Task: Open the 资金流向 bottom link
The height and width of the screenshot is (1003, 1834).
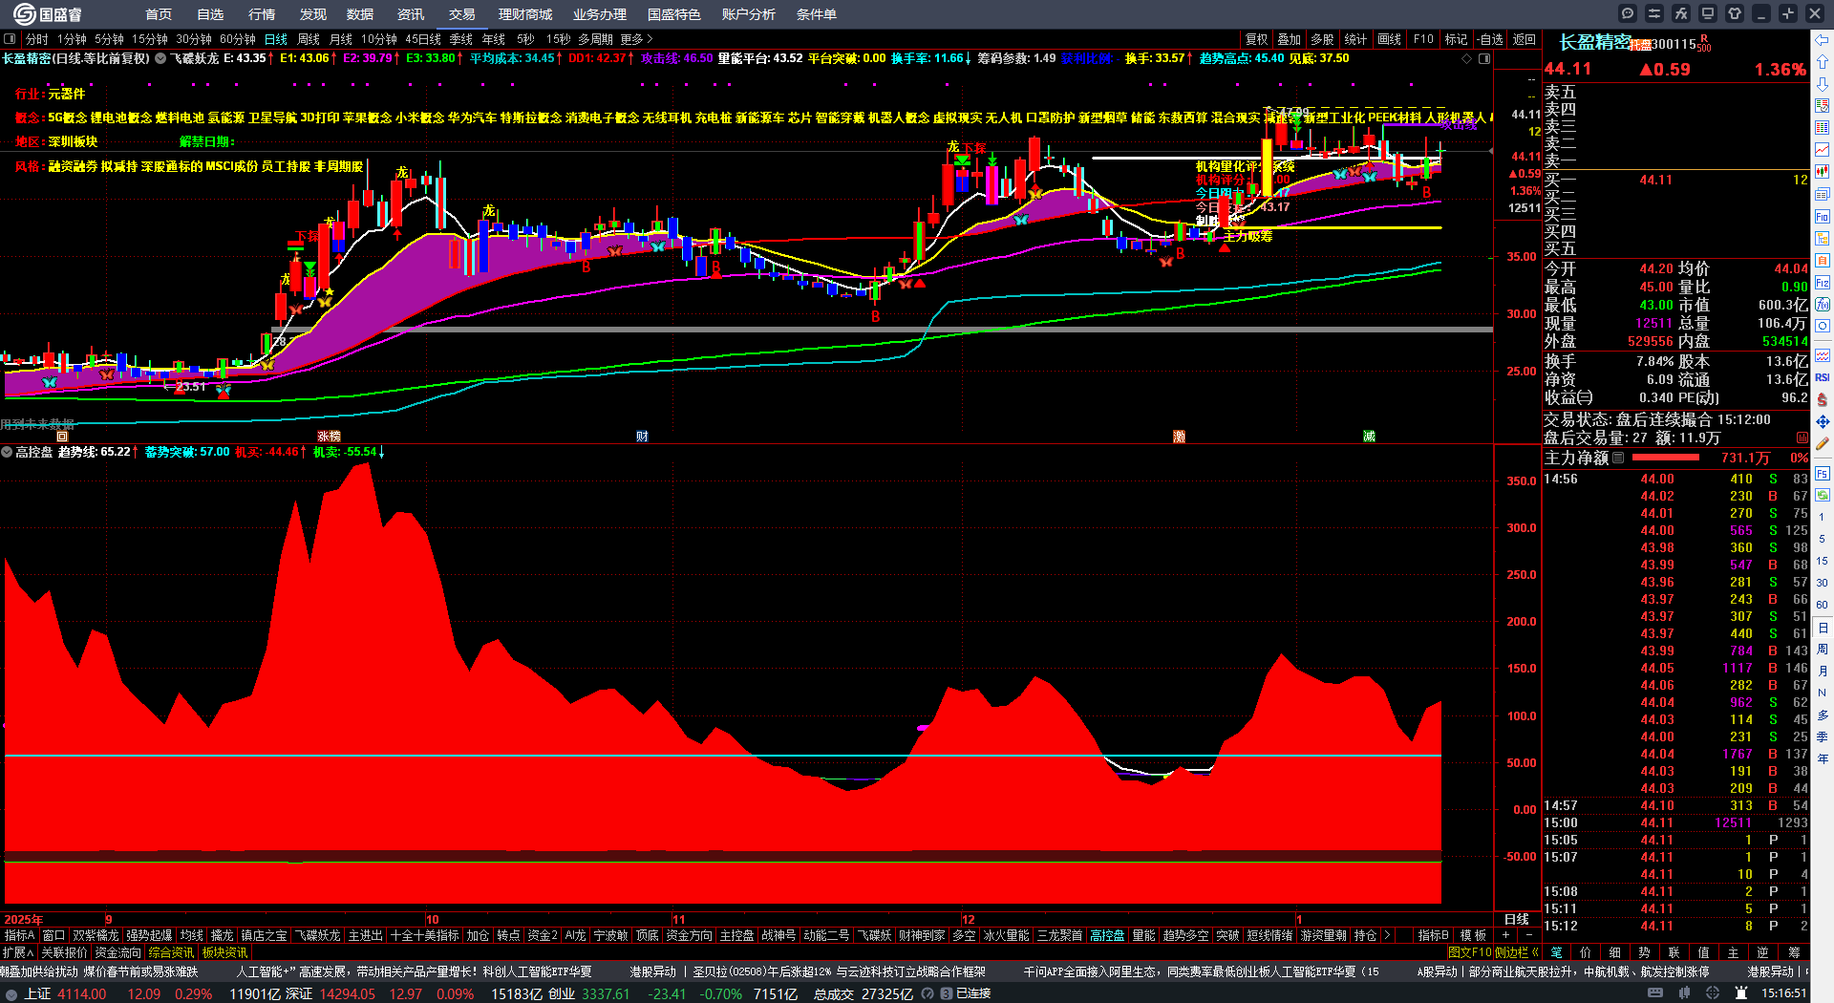Action: click(117, 952)
